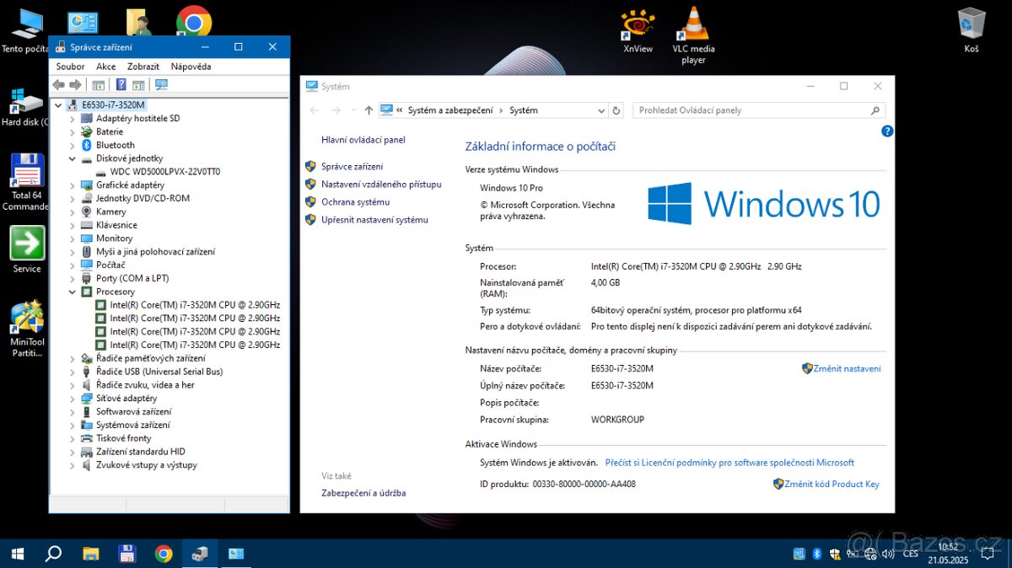Screen dimensions: 1012x568
Task: Click the Up arrow in System window navigation
Action: 369,110
